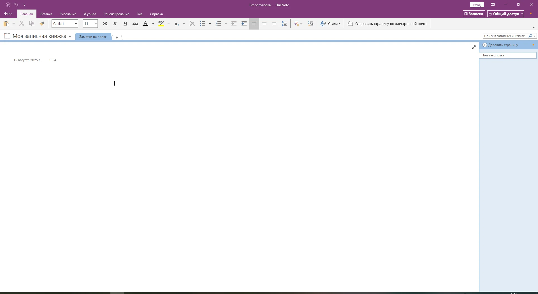
Task: Apply a numbered list
Action: (x=218, y=24)
